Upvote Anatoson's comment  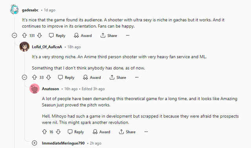coord(44,132)
